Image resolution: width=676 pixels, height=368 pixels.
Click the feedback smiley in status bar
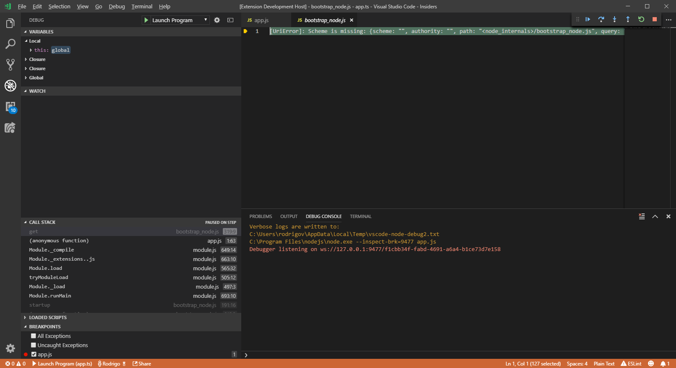(651, 364)
